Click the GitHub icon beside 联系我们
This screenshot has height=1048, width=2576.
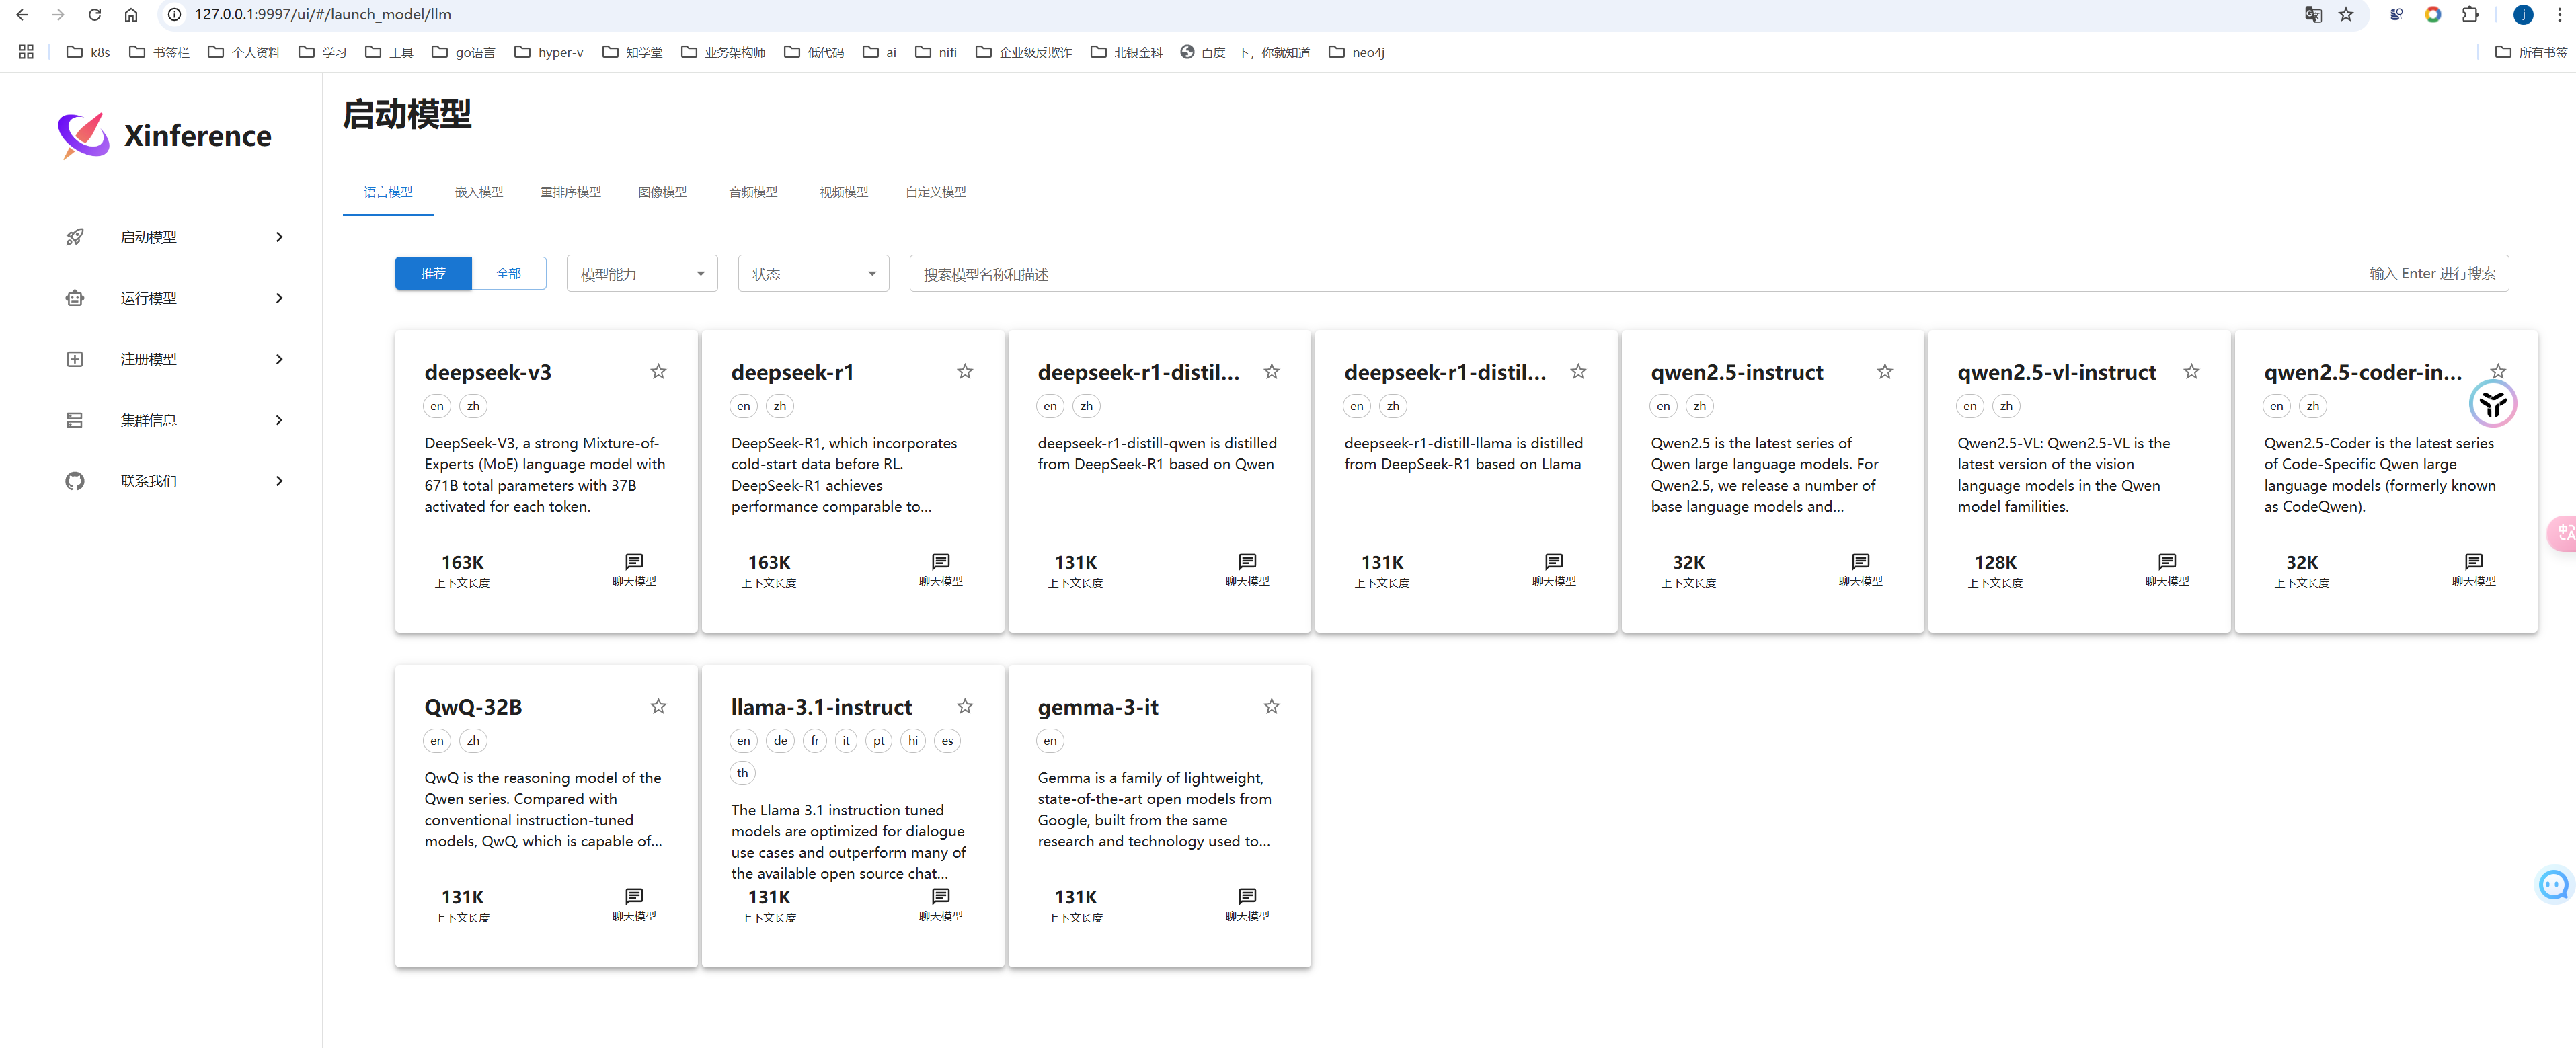tap(75, 481)
